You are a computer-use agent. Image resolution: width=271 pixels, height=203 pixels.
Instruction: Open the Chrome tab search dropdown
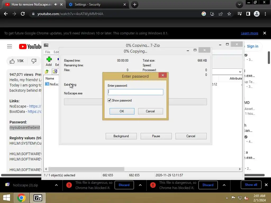[239, 4]
